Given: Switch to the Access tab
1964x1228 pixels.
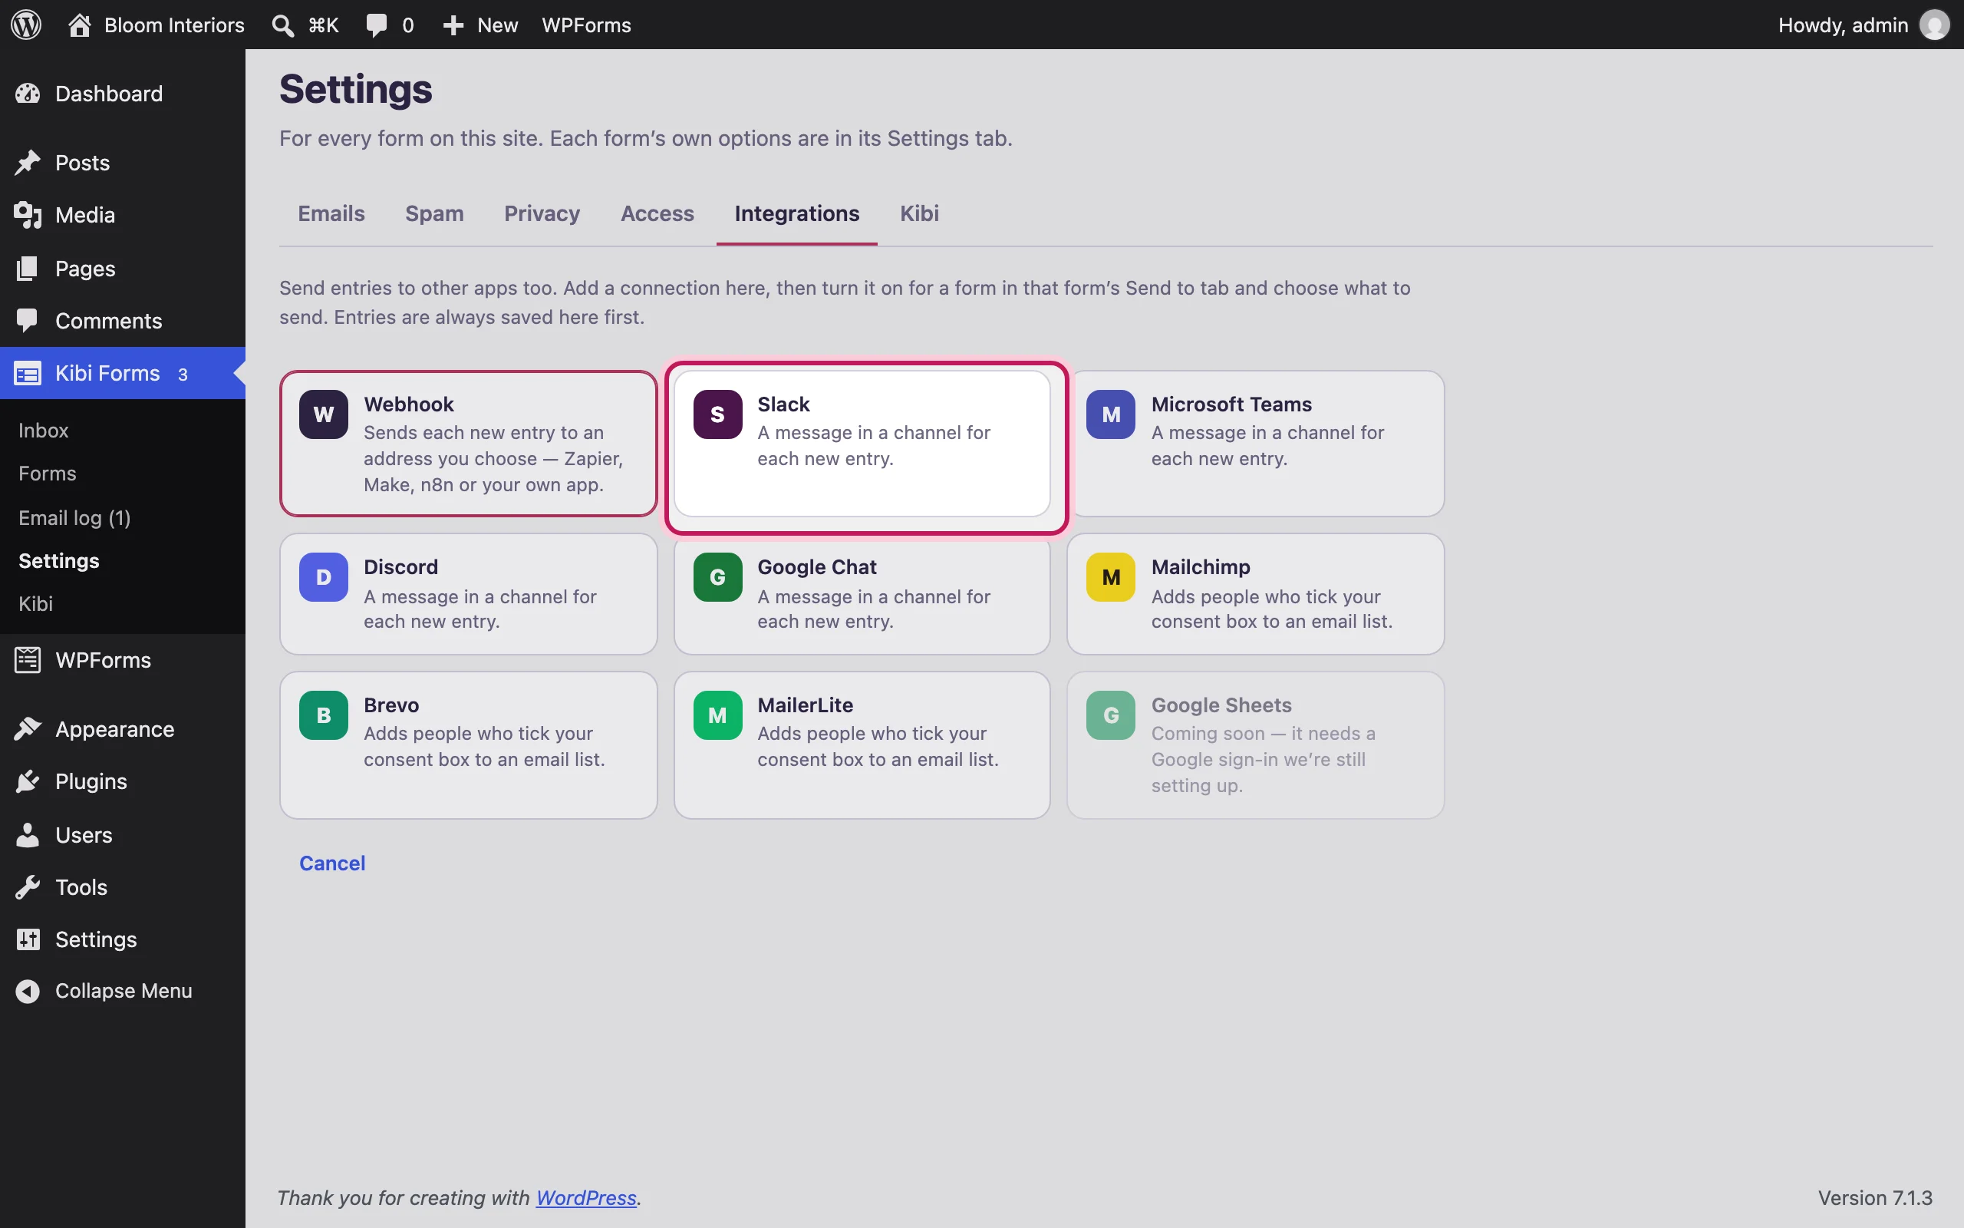Looking at the screenshot, I should [657, 213].
